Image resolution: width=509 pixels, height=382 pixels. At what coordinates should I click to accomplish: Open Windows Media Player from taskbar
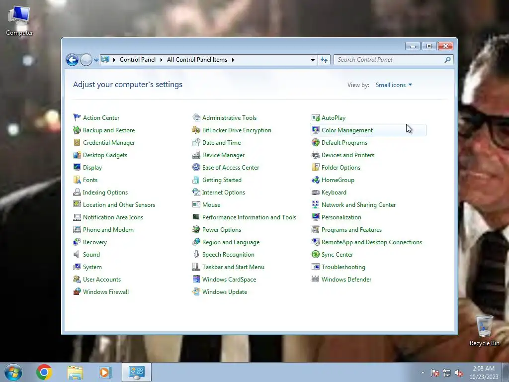click(x=105, y=372)
